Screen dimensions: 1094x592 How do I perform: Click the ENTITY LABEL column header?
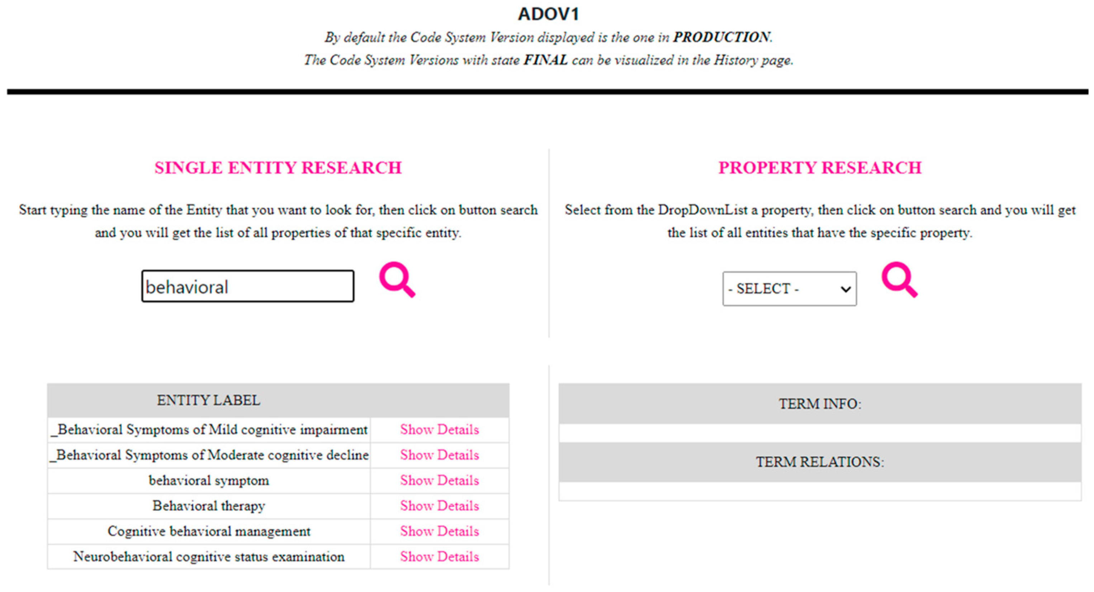coord(209,401)
